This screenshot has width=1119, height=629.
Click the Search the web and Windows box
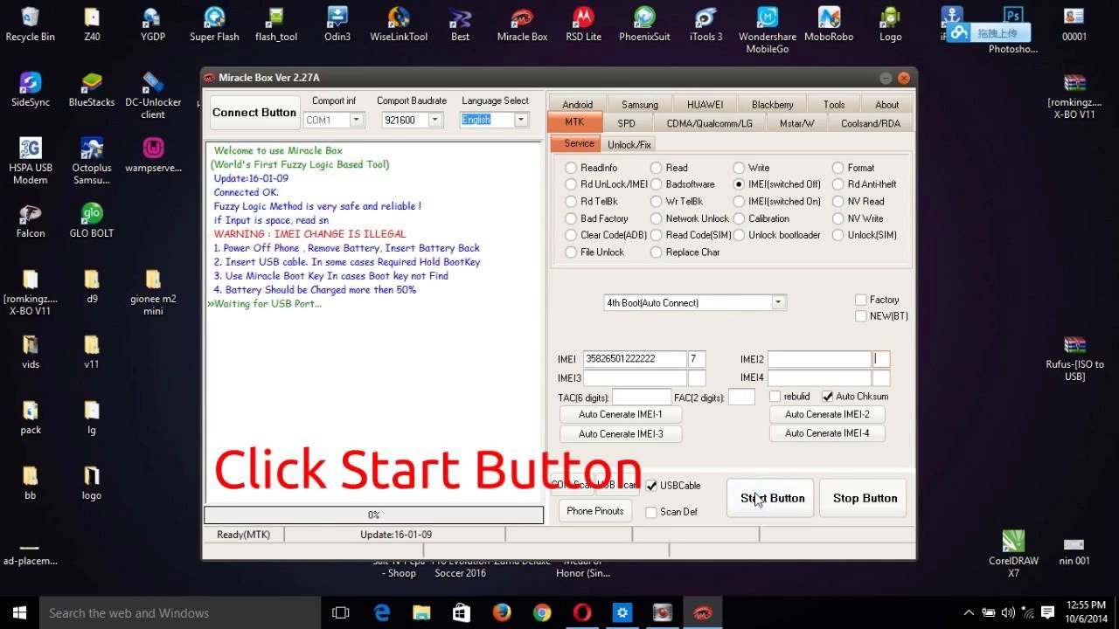[180, 612]
